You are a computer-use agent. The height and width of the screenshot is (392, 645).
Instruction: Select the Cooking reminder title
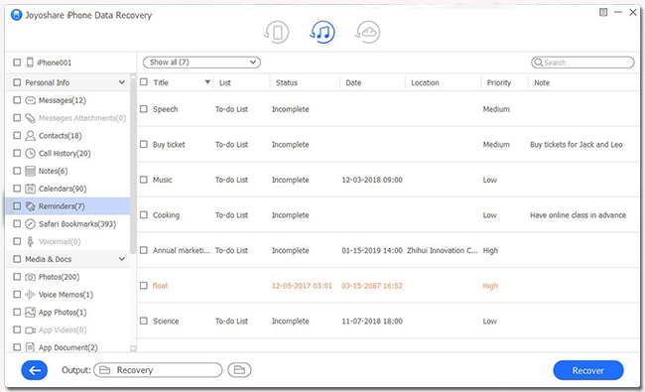pos(166,215)
